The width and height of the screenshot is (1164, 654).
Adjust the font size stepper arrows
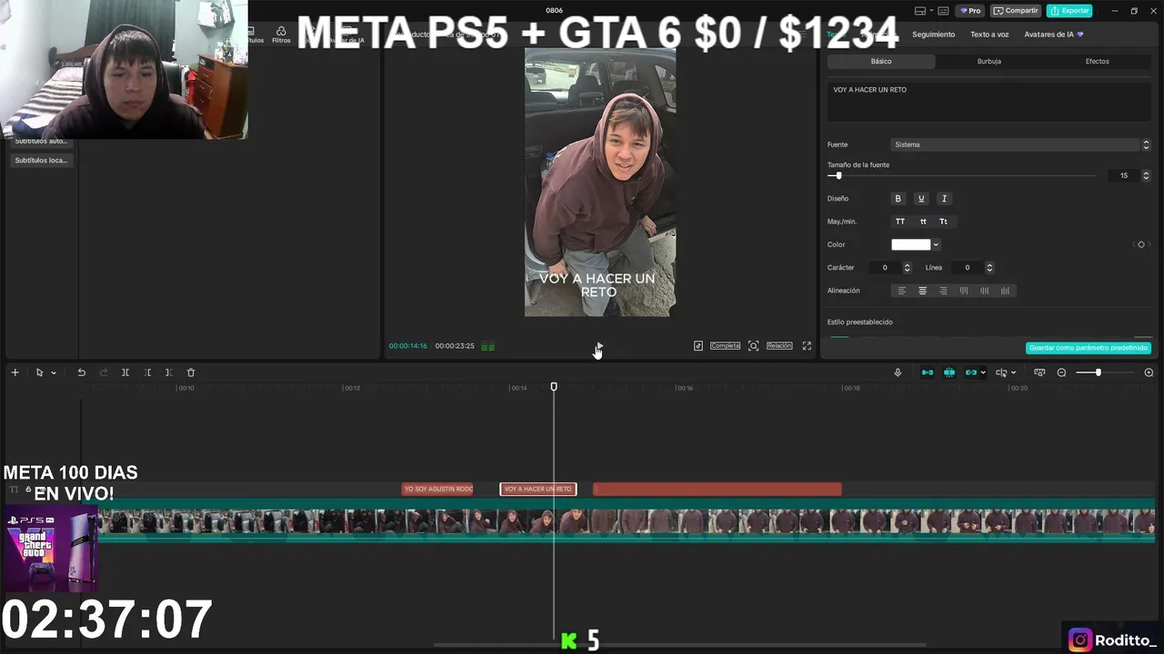tap(1146, 175)
